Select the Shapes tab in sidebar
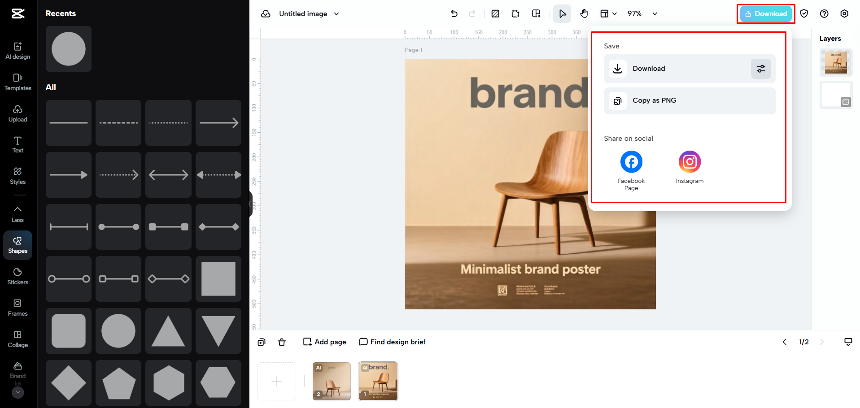 tap(18, 245)
